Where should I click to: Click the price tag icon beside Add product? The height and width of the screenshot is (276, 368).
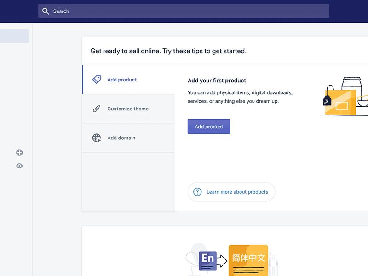pyautogui.click(x=97, y=80)
